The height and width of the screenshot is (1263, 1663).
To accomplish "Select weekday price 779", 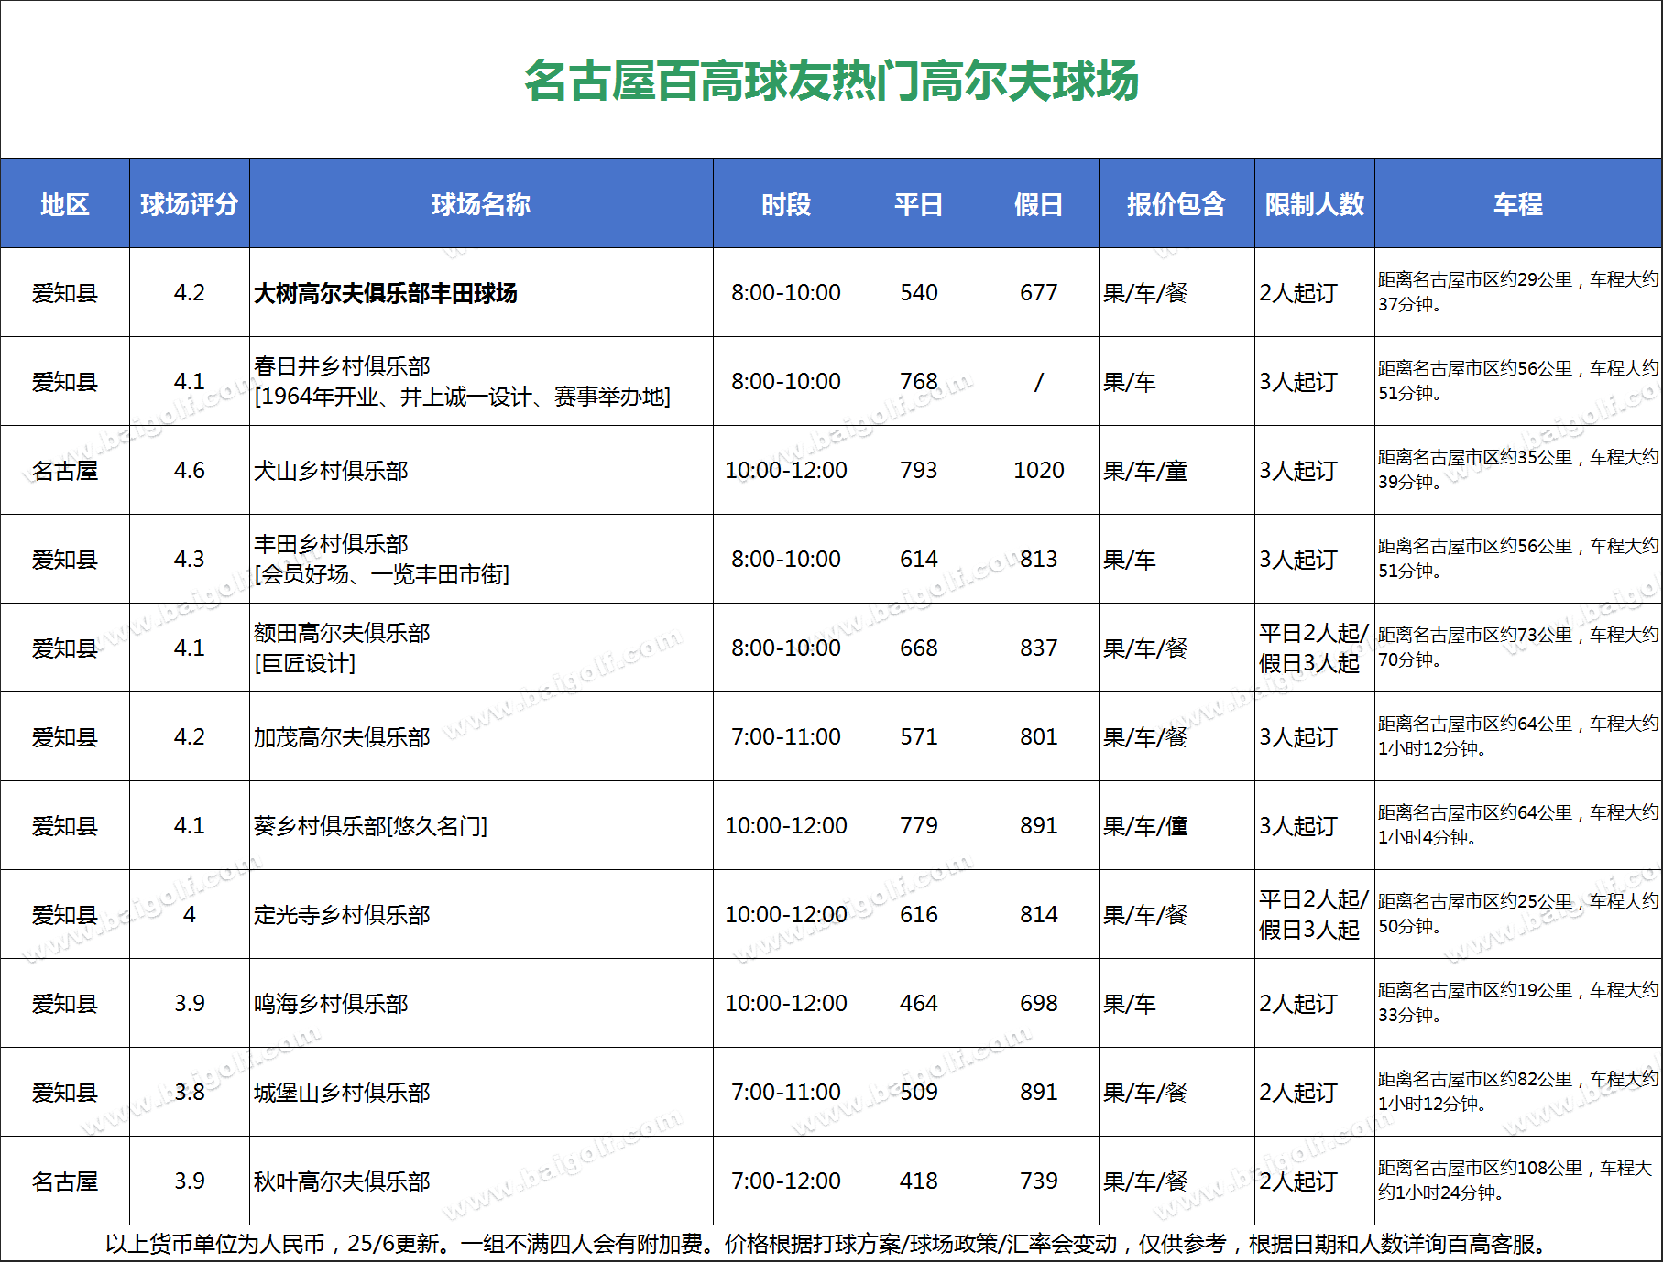I will [919, 826].
